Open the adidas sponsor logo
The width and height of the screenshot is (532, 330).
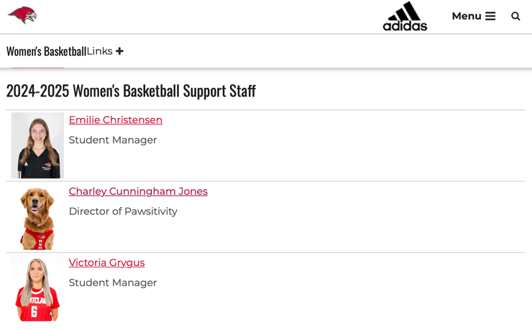pos(405,17)
